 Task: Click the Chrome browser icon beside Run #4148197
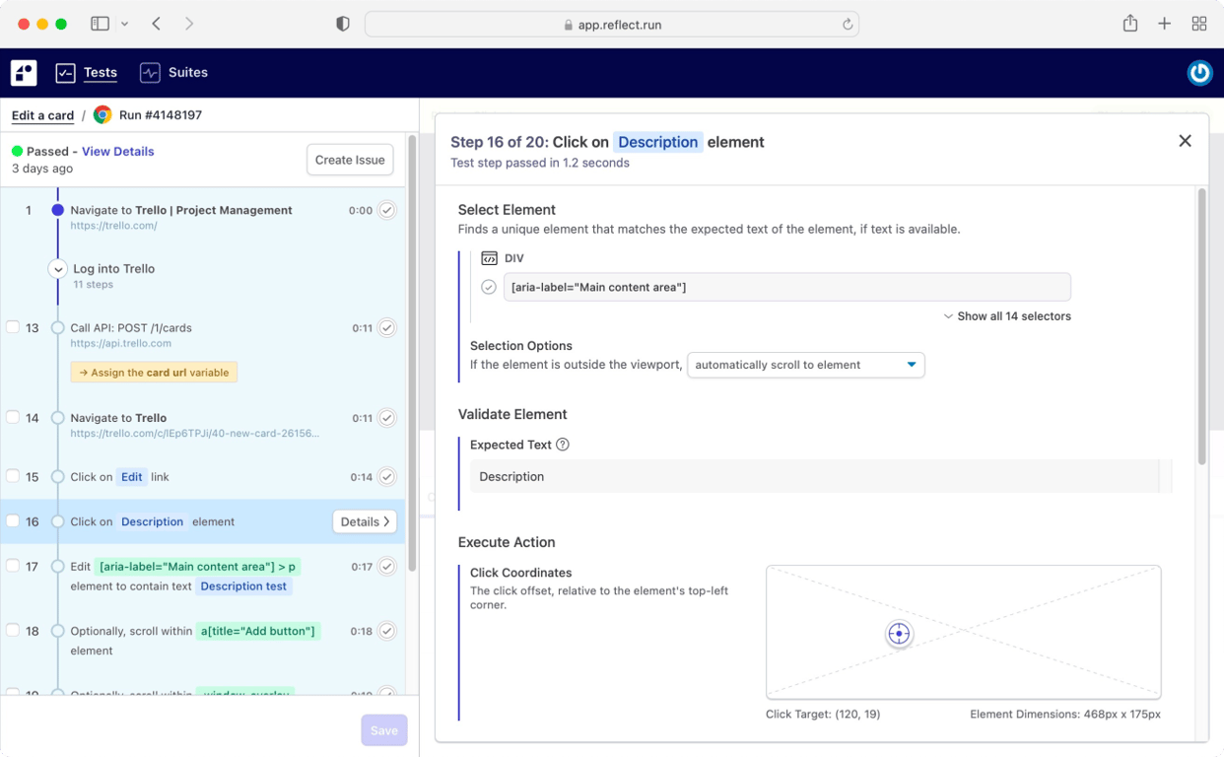pos(102,115)
